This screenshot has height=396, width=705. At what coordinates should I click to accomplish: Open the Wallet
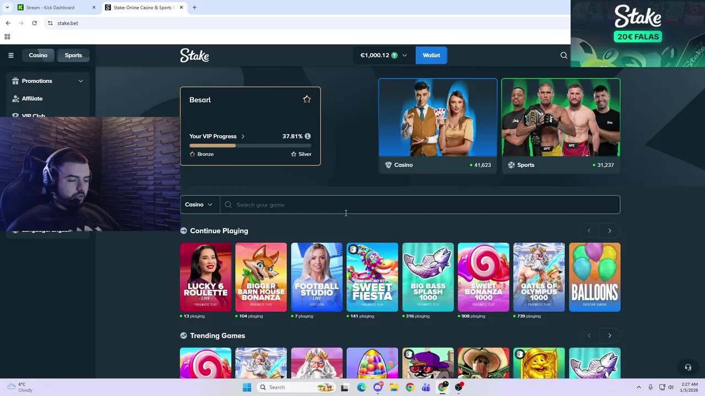[x=431, y=55]
